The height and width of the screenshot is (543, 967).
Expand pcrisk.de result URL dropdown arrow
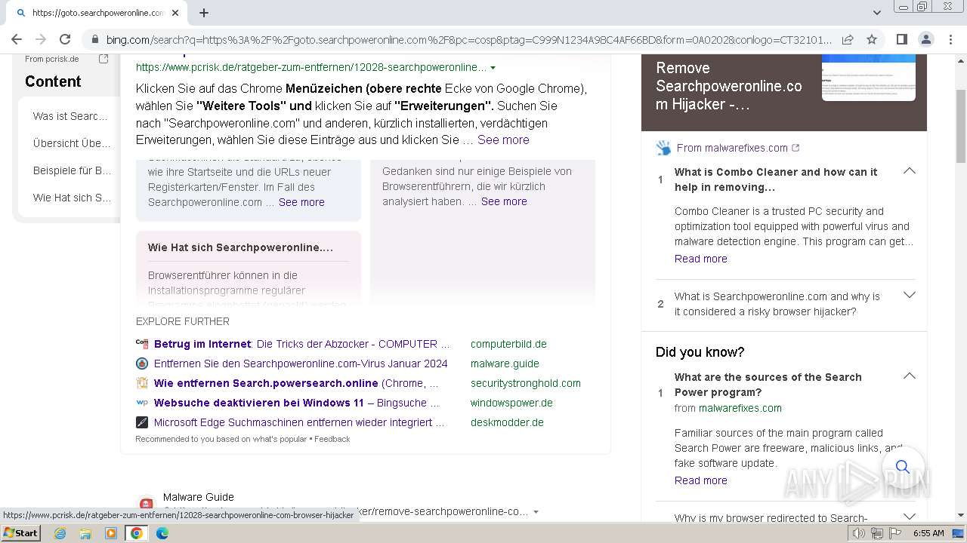tap(493, 68)
